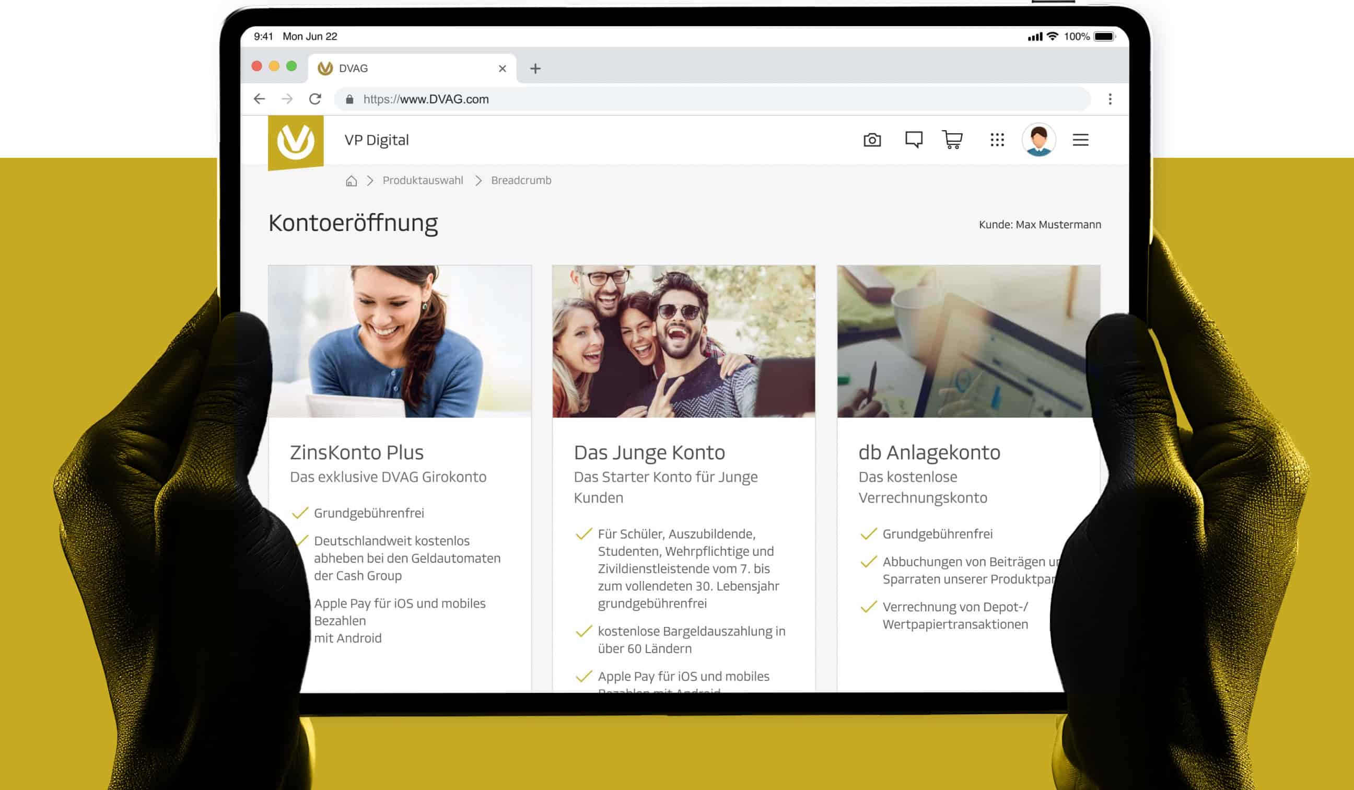
Task: Close the DVAG browser tab
Action: [x=503, y=68]
